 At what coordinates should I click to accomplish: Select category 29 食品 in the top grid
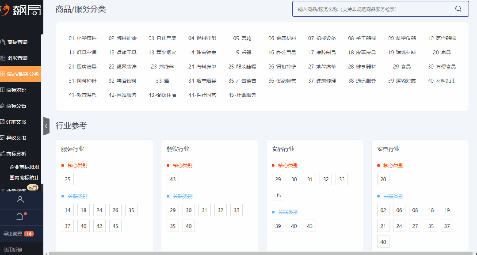[402, 67]
